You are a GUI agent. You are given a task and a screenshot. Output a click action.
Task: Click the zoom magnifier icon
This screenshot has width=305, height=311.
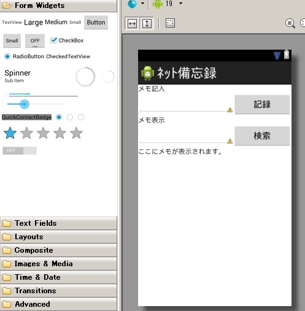click(290, 23)
